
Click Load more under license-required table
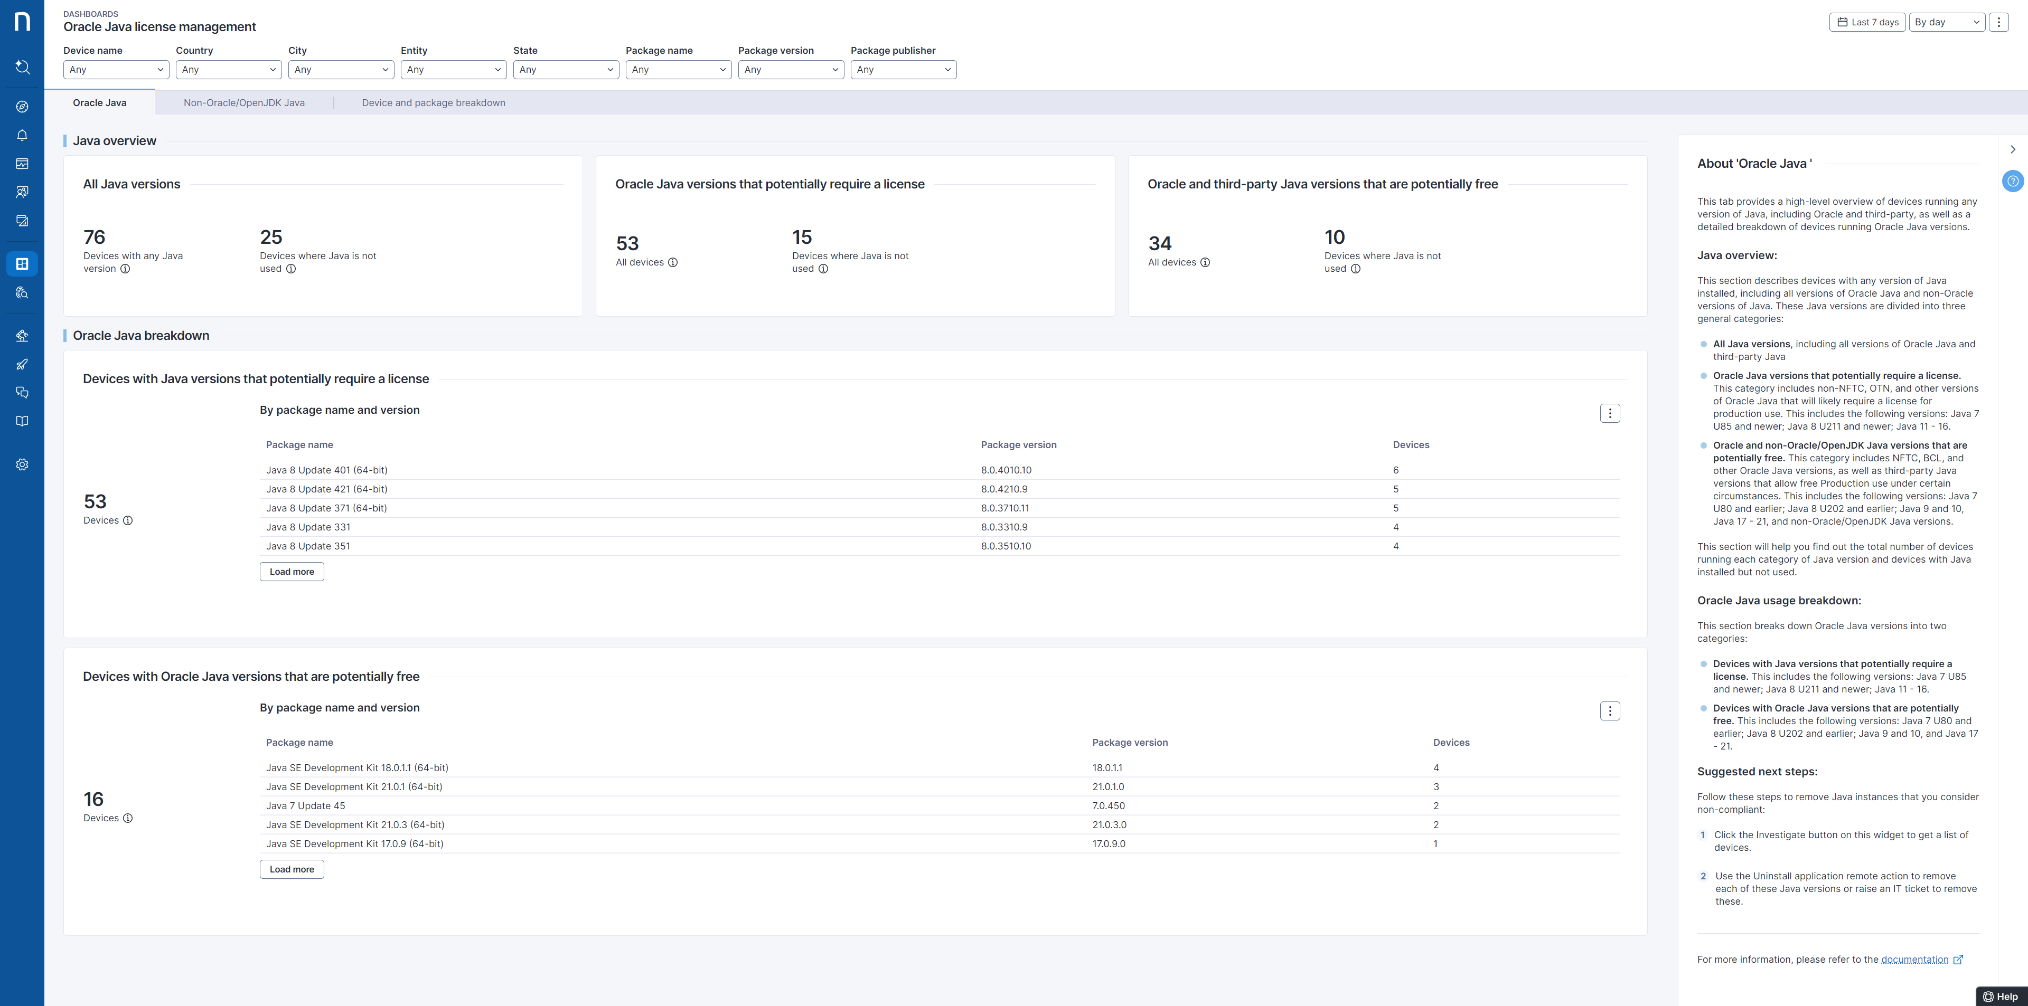pyautogui.click(x=292, y=572)
